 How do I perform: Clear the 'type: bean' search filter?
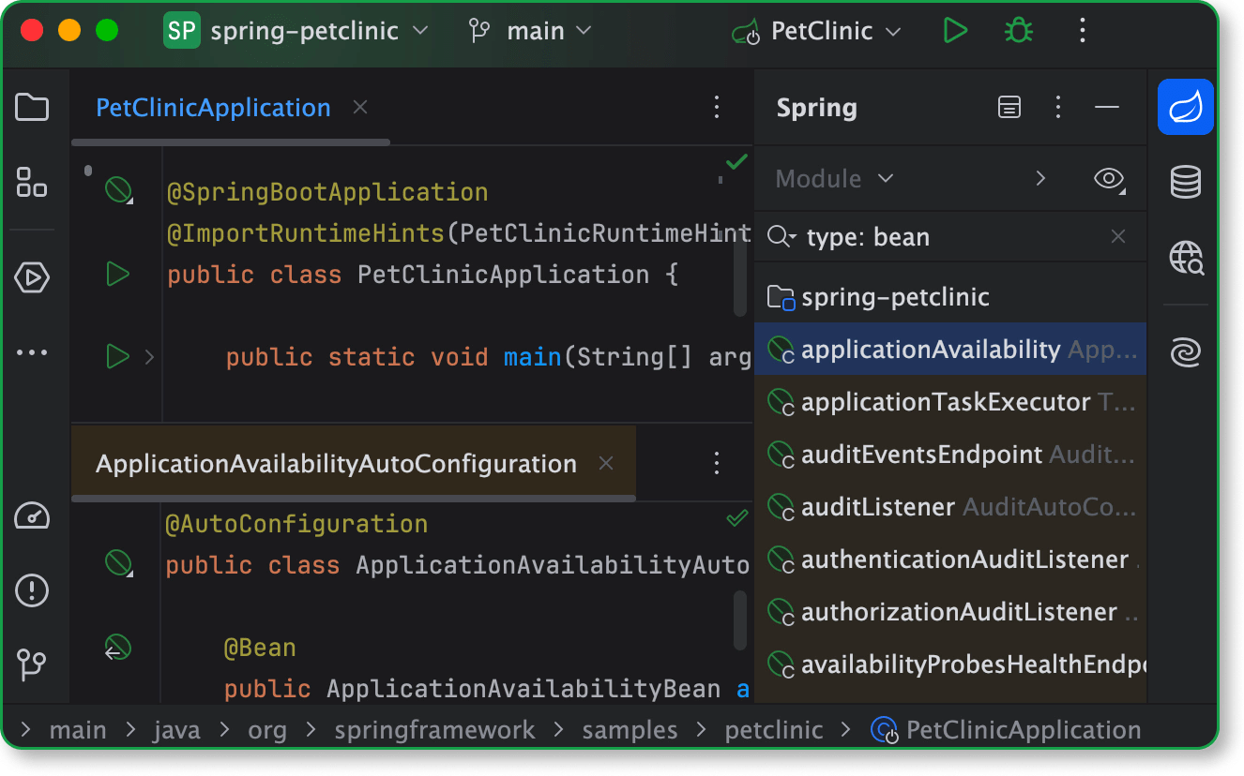(1118, 237)
